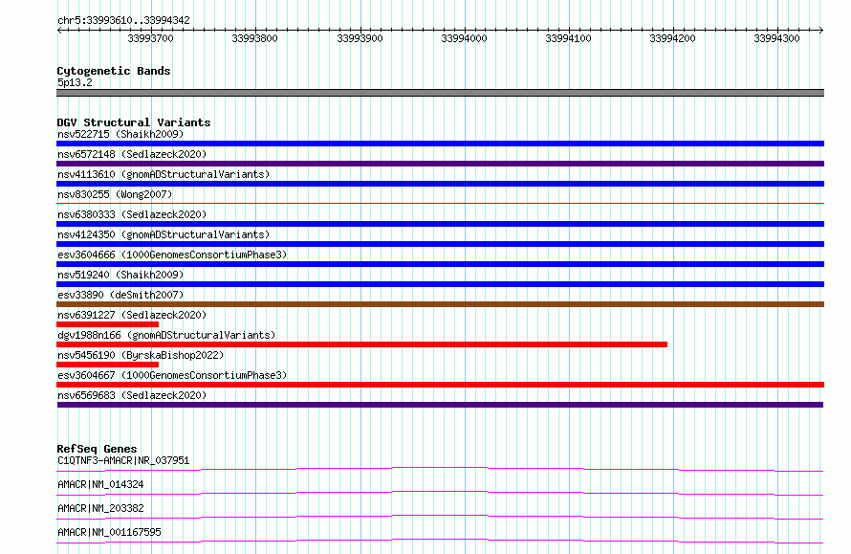The image size is (851, 554).
Task: Click the blue bar under esv3604666
Action: point(440,264)
